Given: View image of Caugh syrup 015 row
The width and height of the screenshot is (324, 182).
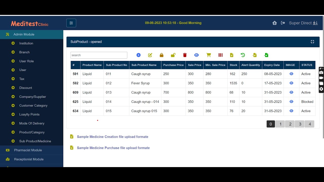Looking at the screenshot, I should click(291, 111).
